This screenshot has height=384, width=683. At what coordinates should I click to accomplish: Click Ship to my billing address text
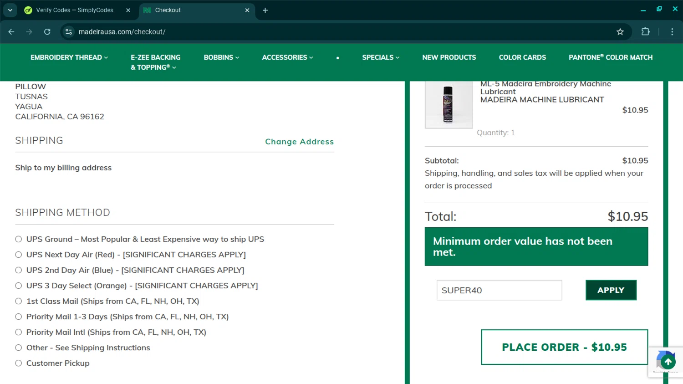[x=63, y=168]
